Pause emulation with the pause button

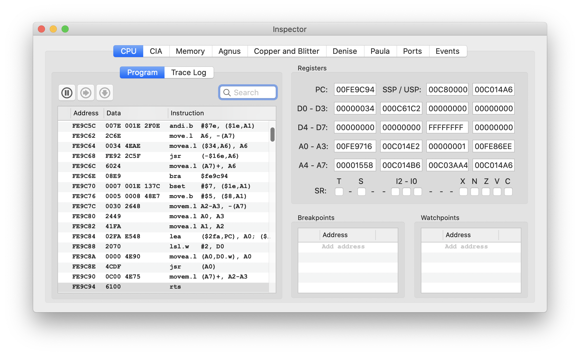[x=67, y=93]
